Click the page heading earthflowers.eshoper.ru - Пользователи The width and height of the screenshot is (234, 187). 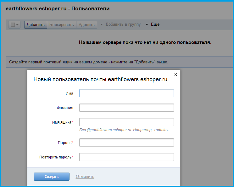(58, 9)
